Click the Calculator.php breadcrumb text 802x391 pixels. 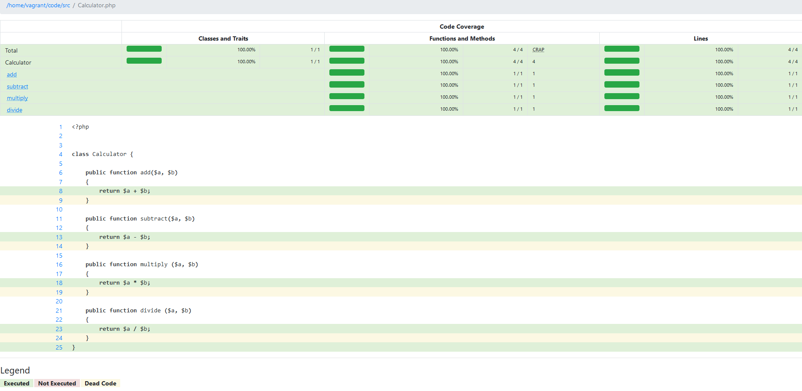click(x=97, y=6)
